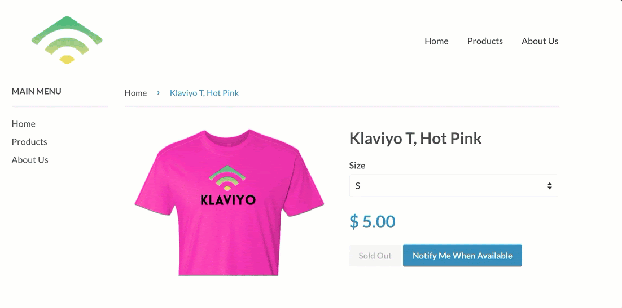The height and width of the screenshot is (308, 622).
Task: Click the Klaviyo logo printed on the shirt
Action: pyautogui.click(x=227, y=185)
